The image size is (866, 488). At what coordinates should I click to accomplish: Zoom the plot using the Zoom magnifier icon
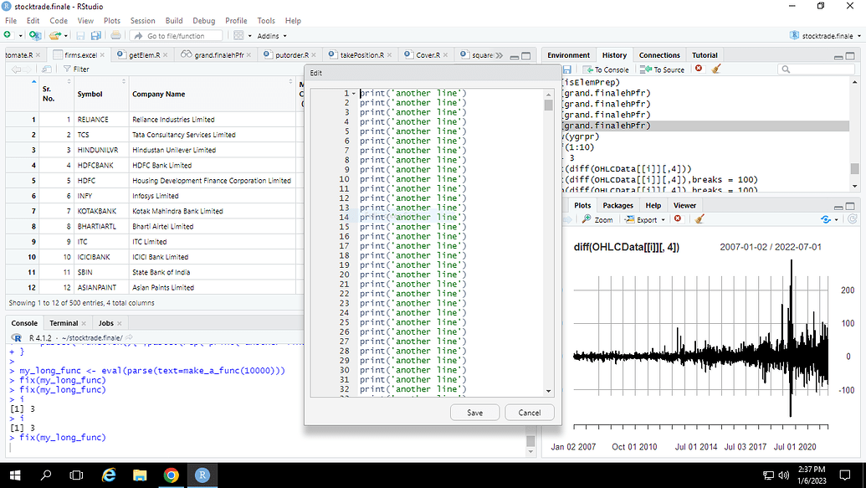point(597,219)
